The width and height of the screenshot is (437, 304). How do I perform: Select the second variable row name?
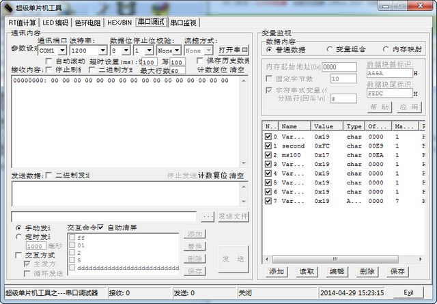pos(293,146)
